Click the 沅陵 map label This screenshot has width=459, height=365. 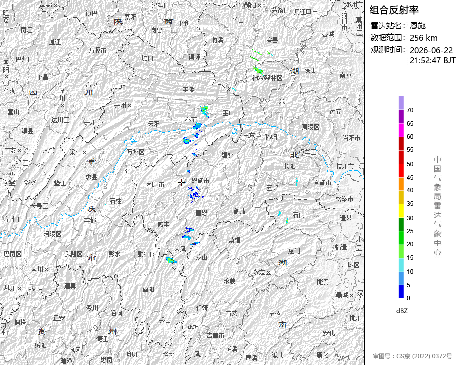tap(275, 314)
